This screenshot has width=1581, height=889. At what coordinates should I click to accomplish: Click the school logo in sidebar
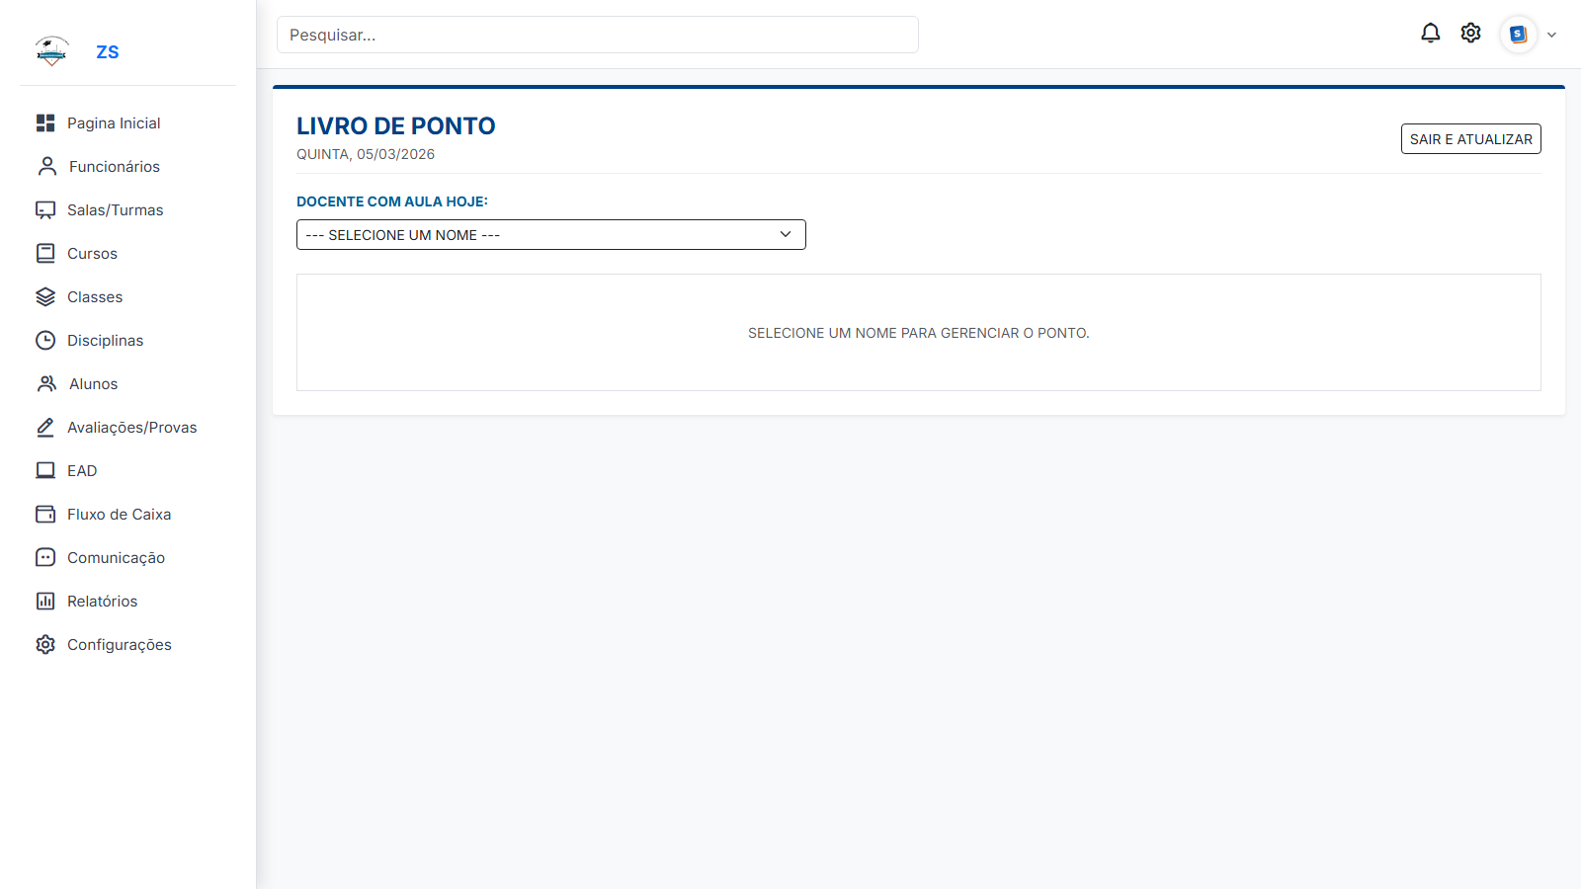(51, 51)
